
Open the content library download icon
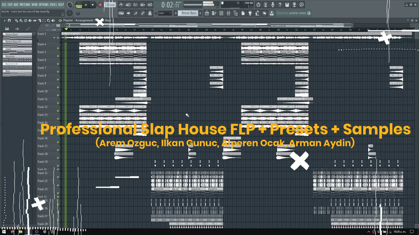[272, 13]
